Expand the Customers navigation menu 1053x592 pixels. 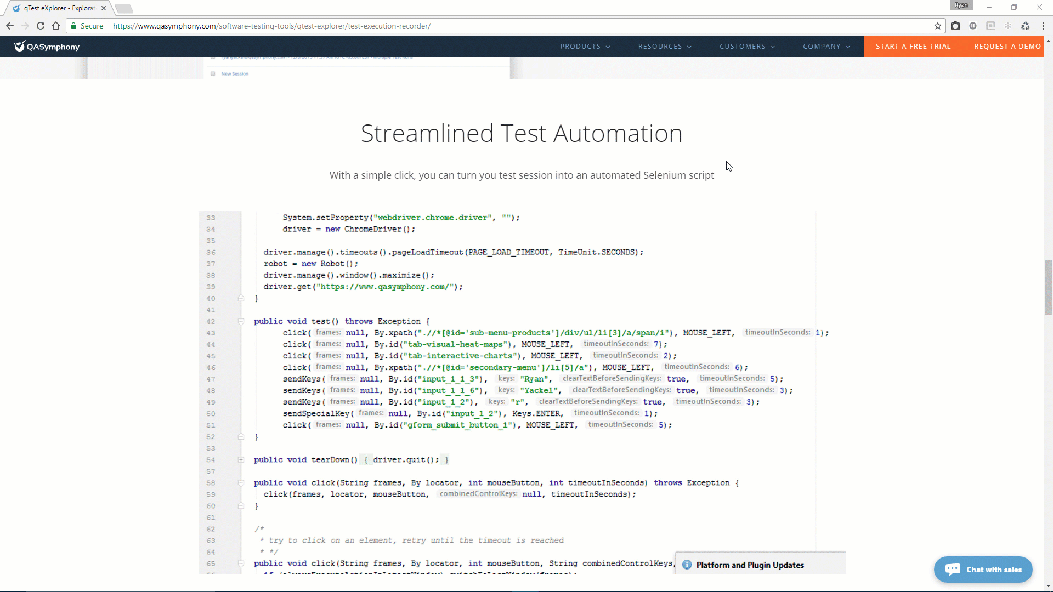click(x=746, y=47)
